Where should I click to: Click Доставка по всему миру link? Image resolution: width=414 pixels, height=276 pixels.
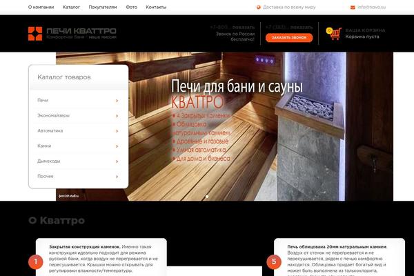[289, 8]
